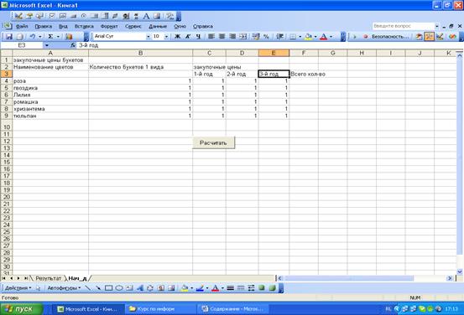Expand the Arial Cyr font dropdown
The height and width of the screenshot is (315, 464).
pyautogui.click(x=148, y=37)
